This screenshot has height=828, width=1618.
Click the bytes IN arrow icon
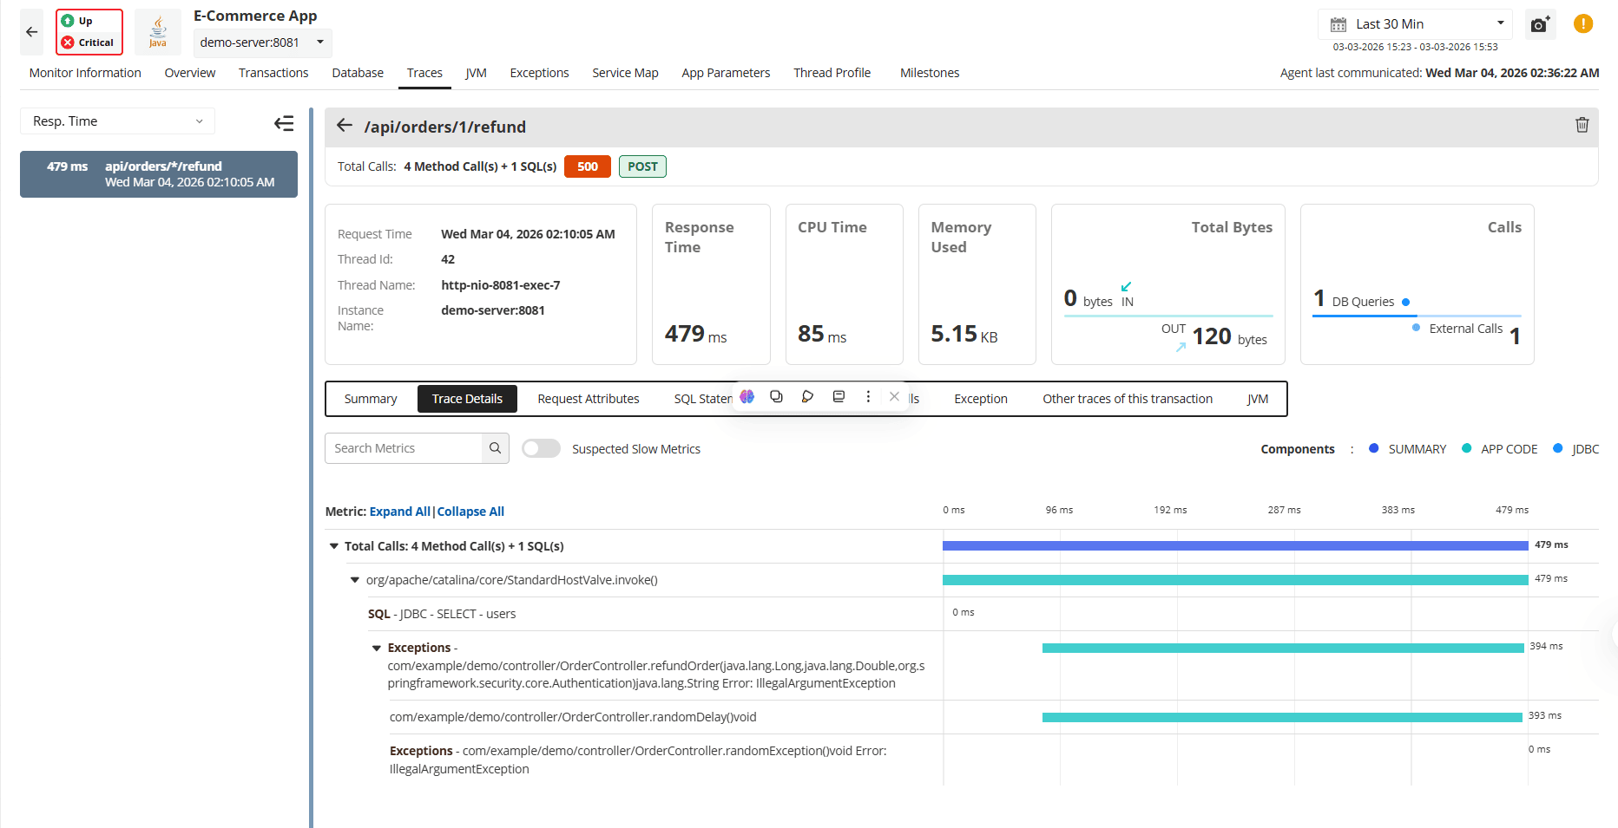point(1126,286)
